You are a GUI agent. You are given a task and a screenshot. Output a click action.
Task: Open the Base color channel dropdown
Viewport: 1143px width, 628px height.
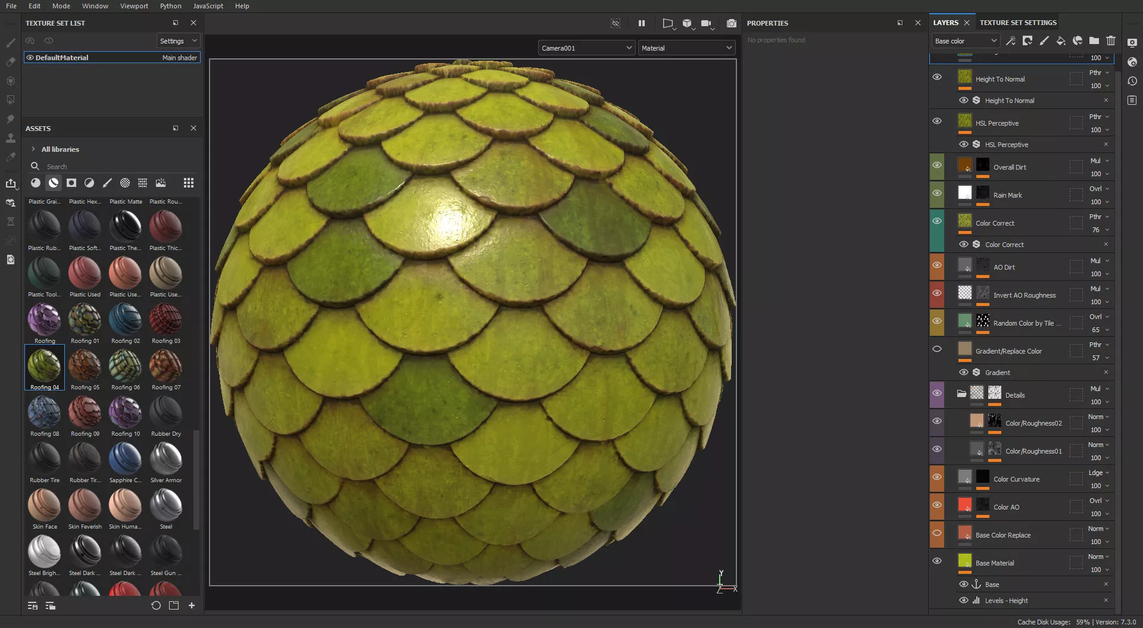coord(965,41)
